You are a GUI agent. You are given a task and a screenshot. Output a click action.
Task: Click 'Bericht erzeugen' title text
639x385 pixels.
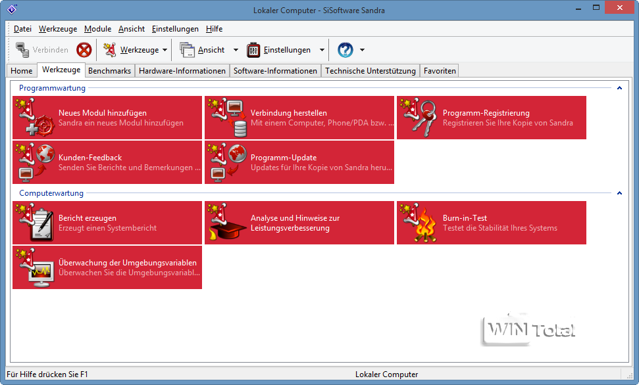point(88,218)
